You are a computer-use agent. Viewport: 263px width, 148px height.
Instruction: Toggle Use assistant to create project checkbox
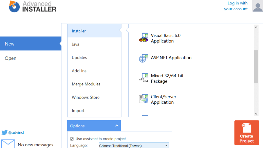coord(72,139)
